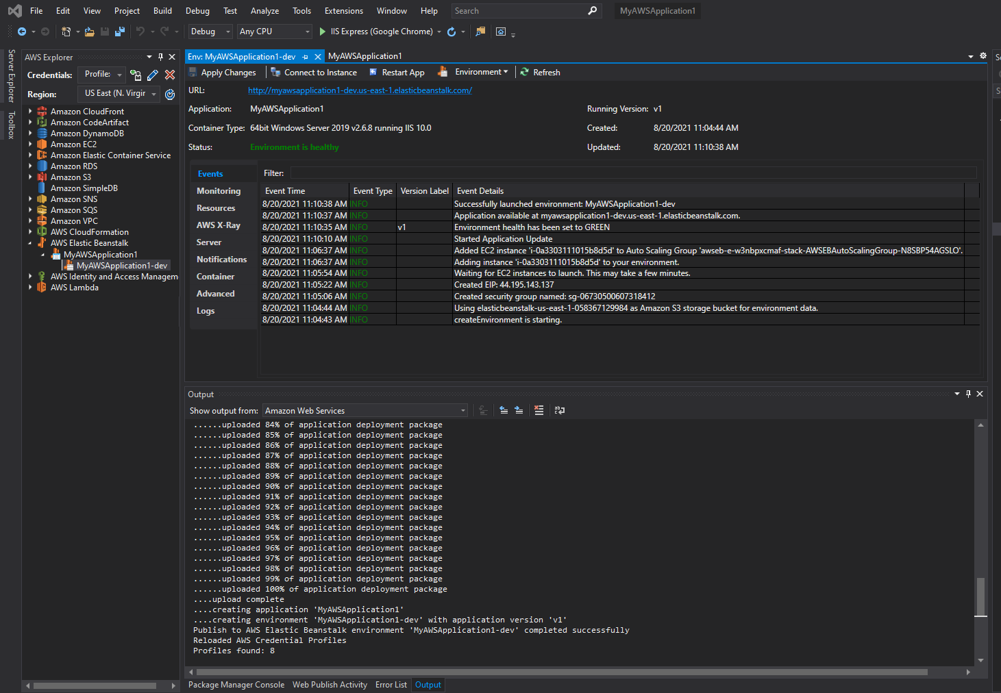
Task: Open the File menu
Action: click(36, 11)
